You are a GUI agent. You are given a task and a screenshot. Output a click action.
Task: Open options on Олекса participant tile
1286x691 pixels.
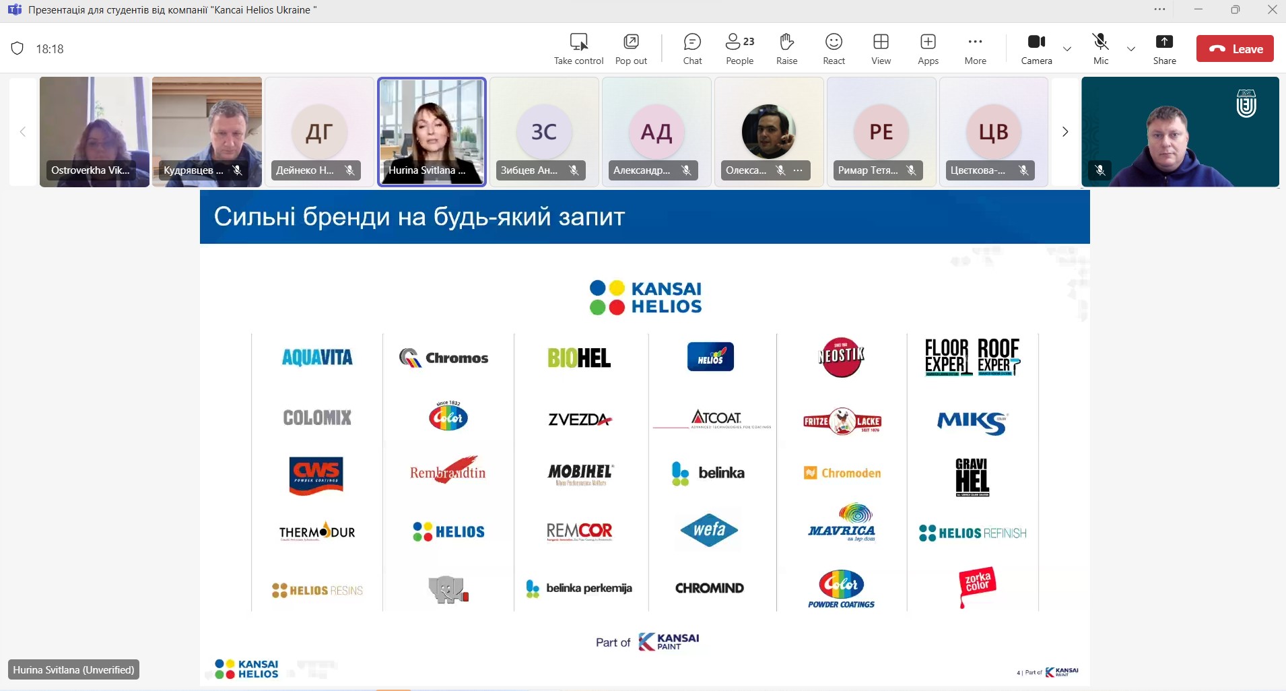click(798, 170)
